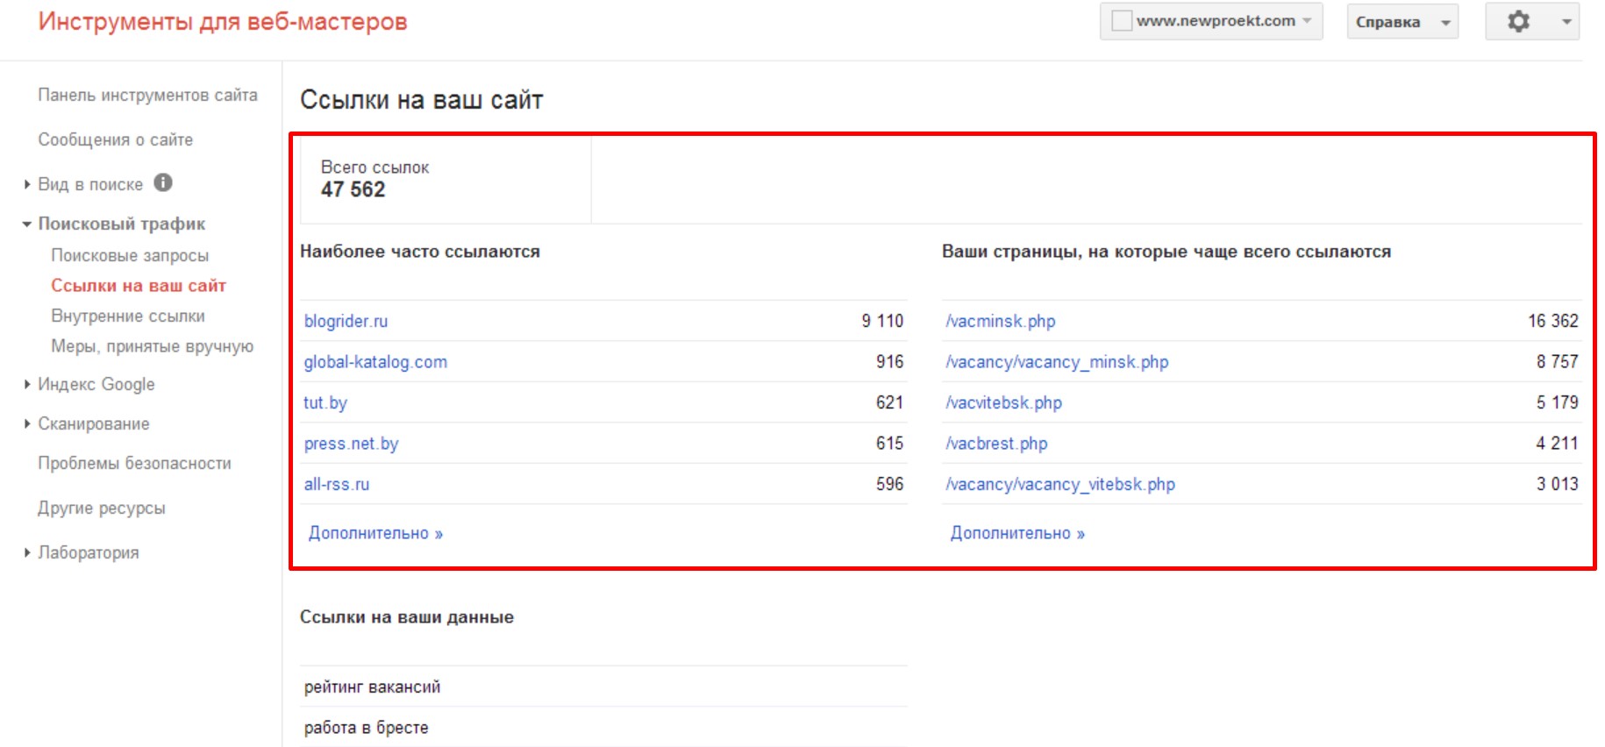Image resolution: width=1605 pixels, height=747 pixels.
Task: Open Панель инструментов сайта
Action: pos(147,95)
